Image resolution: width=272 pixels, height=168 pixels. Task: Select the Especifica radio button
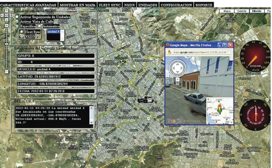pos(17,26)
